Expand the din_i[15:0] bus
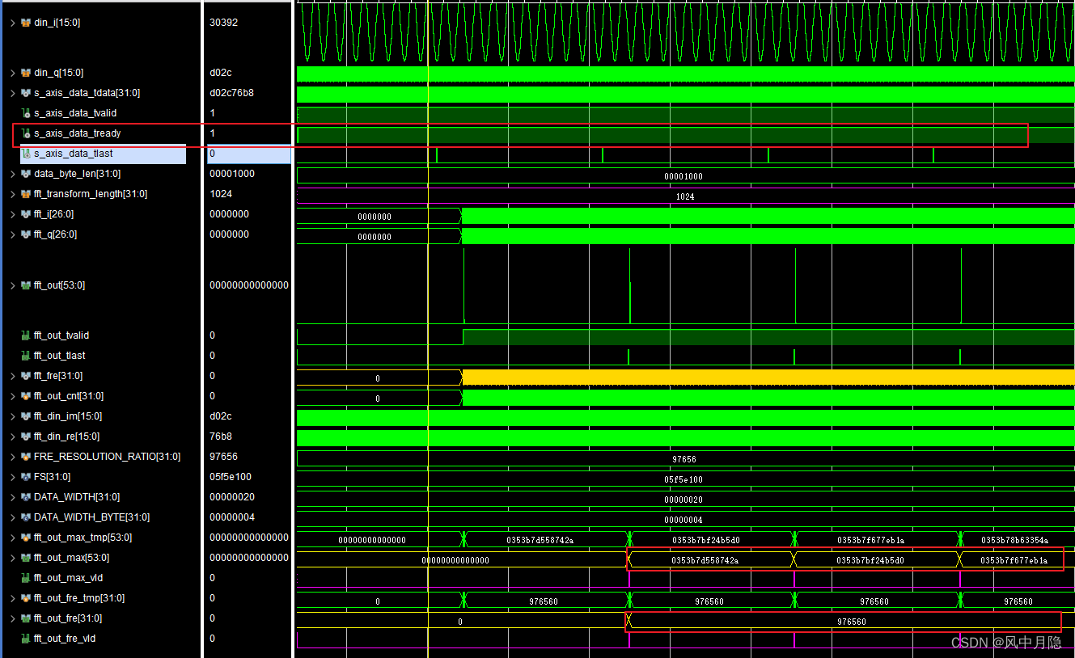Screen dimensions: 1075x658 coord(12,23)
